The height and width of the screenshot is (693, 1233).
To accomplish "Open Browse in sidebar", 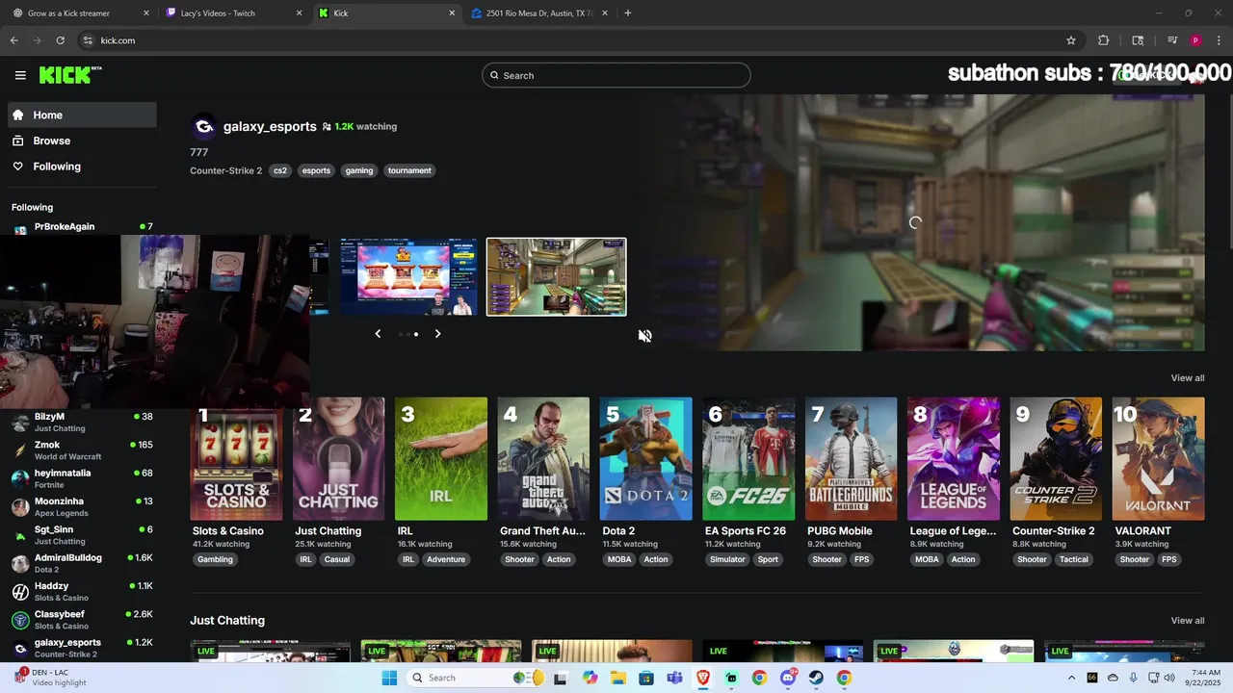I will pos(83,141).
